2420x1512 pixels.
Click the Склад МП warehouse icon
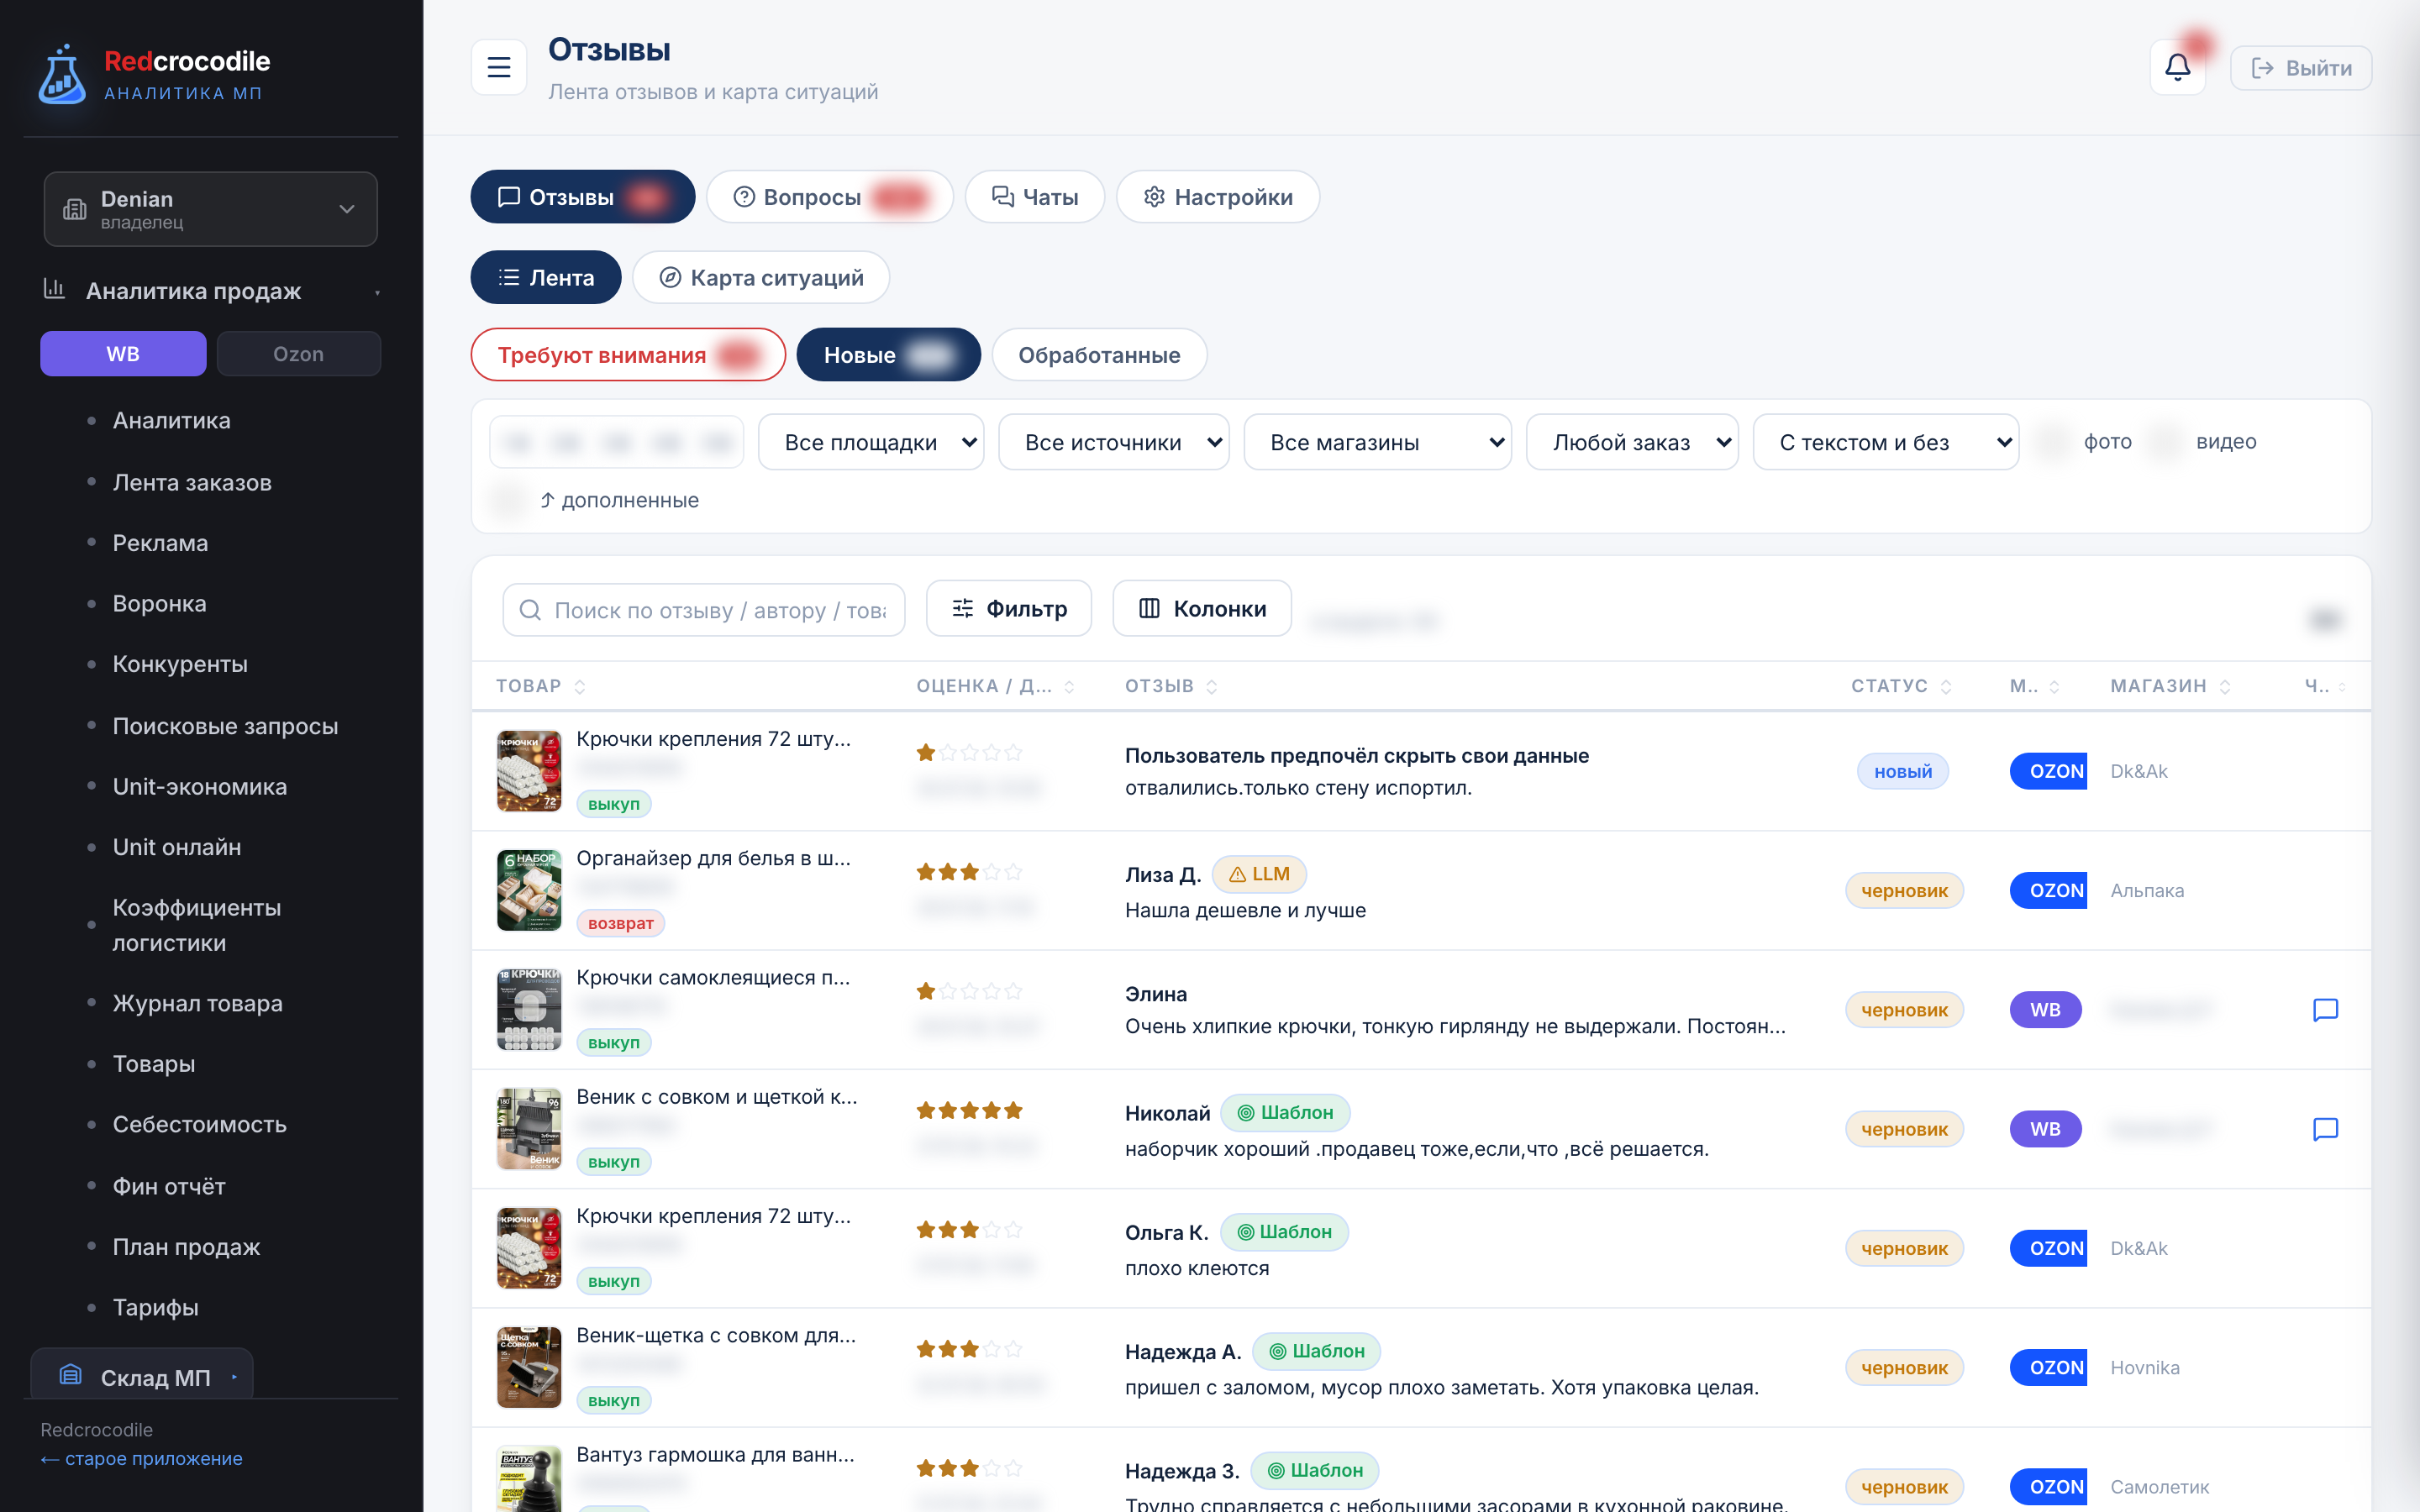(x=70, y=1376)
